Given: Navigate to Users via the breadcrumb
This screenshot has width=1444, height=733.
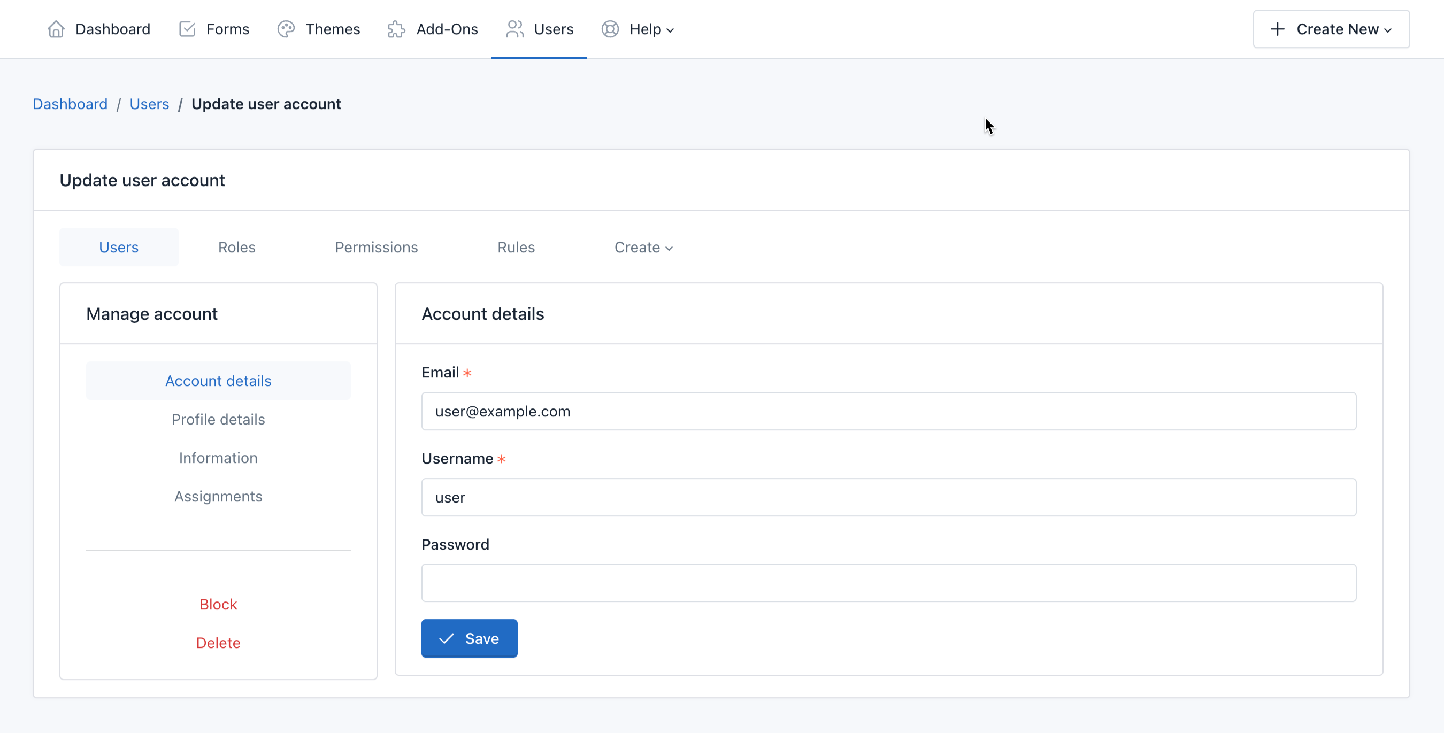Looking at the screenshot, I should [149, 104].
